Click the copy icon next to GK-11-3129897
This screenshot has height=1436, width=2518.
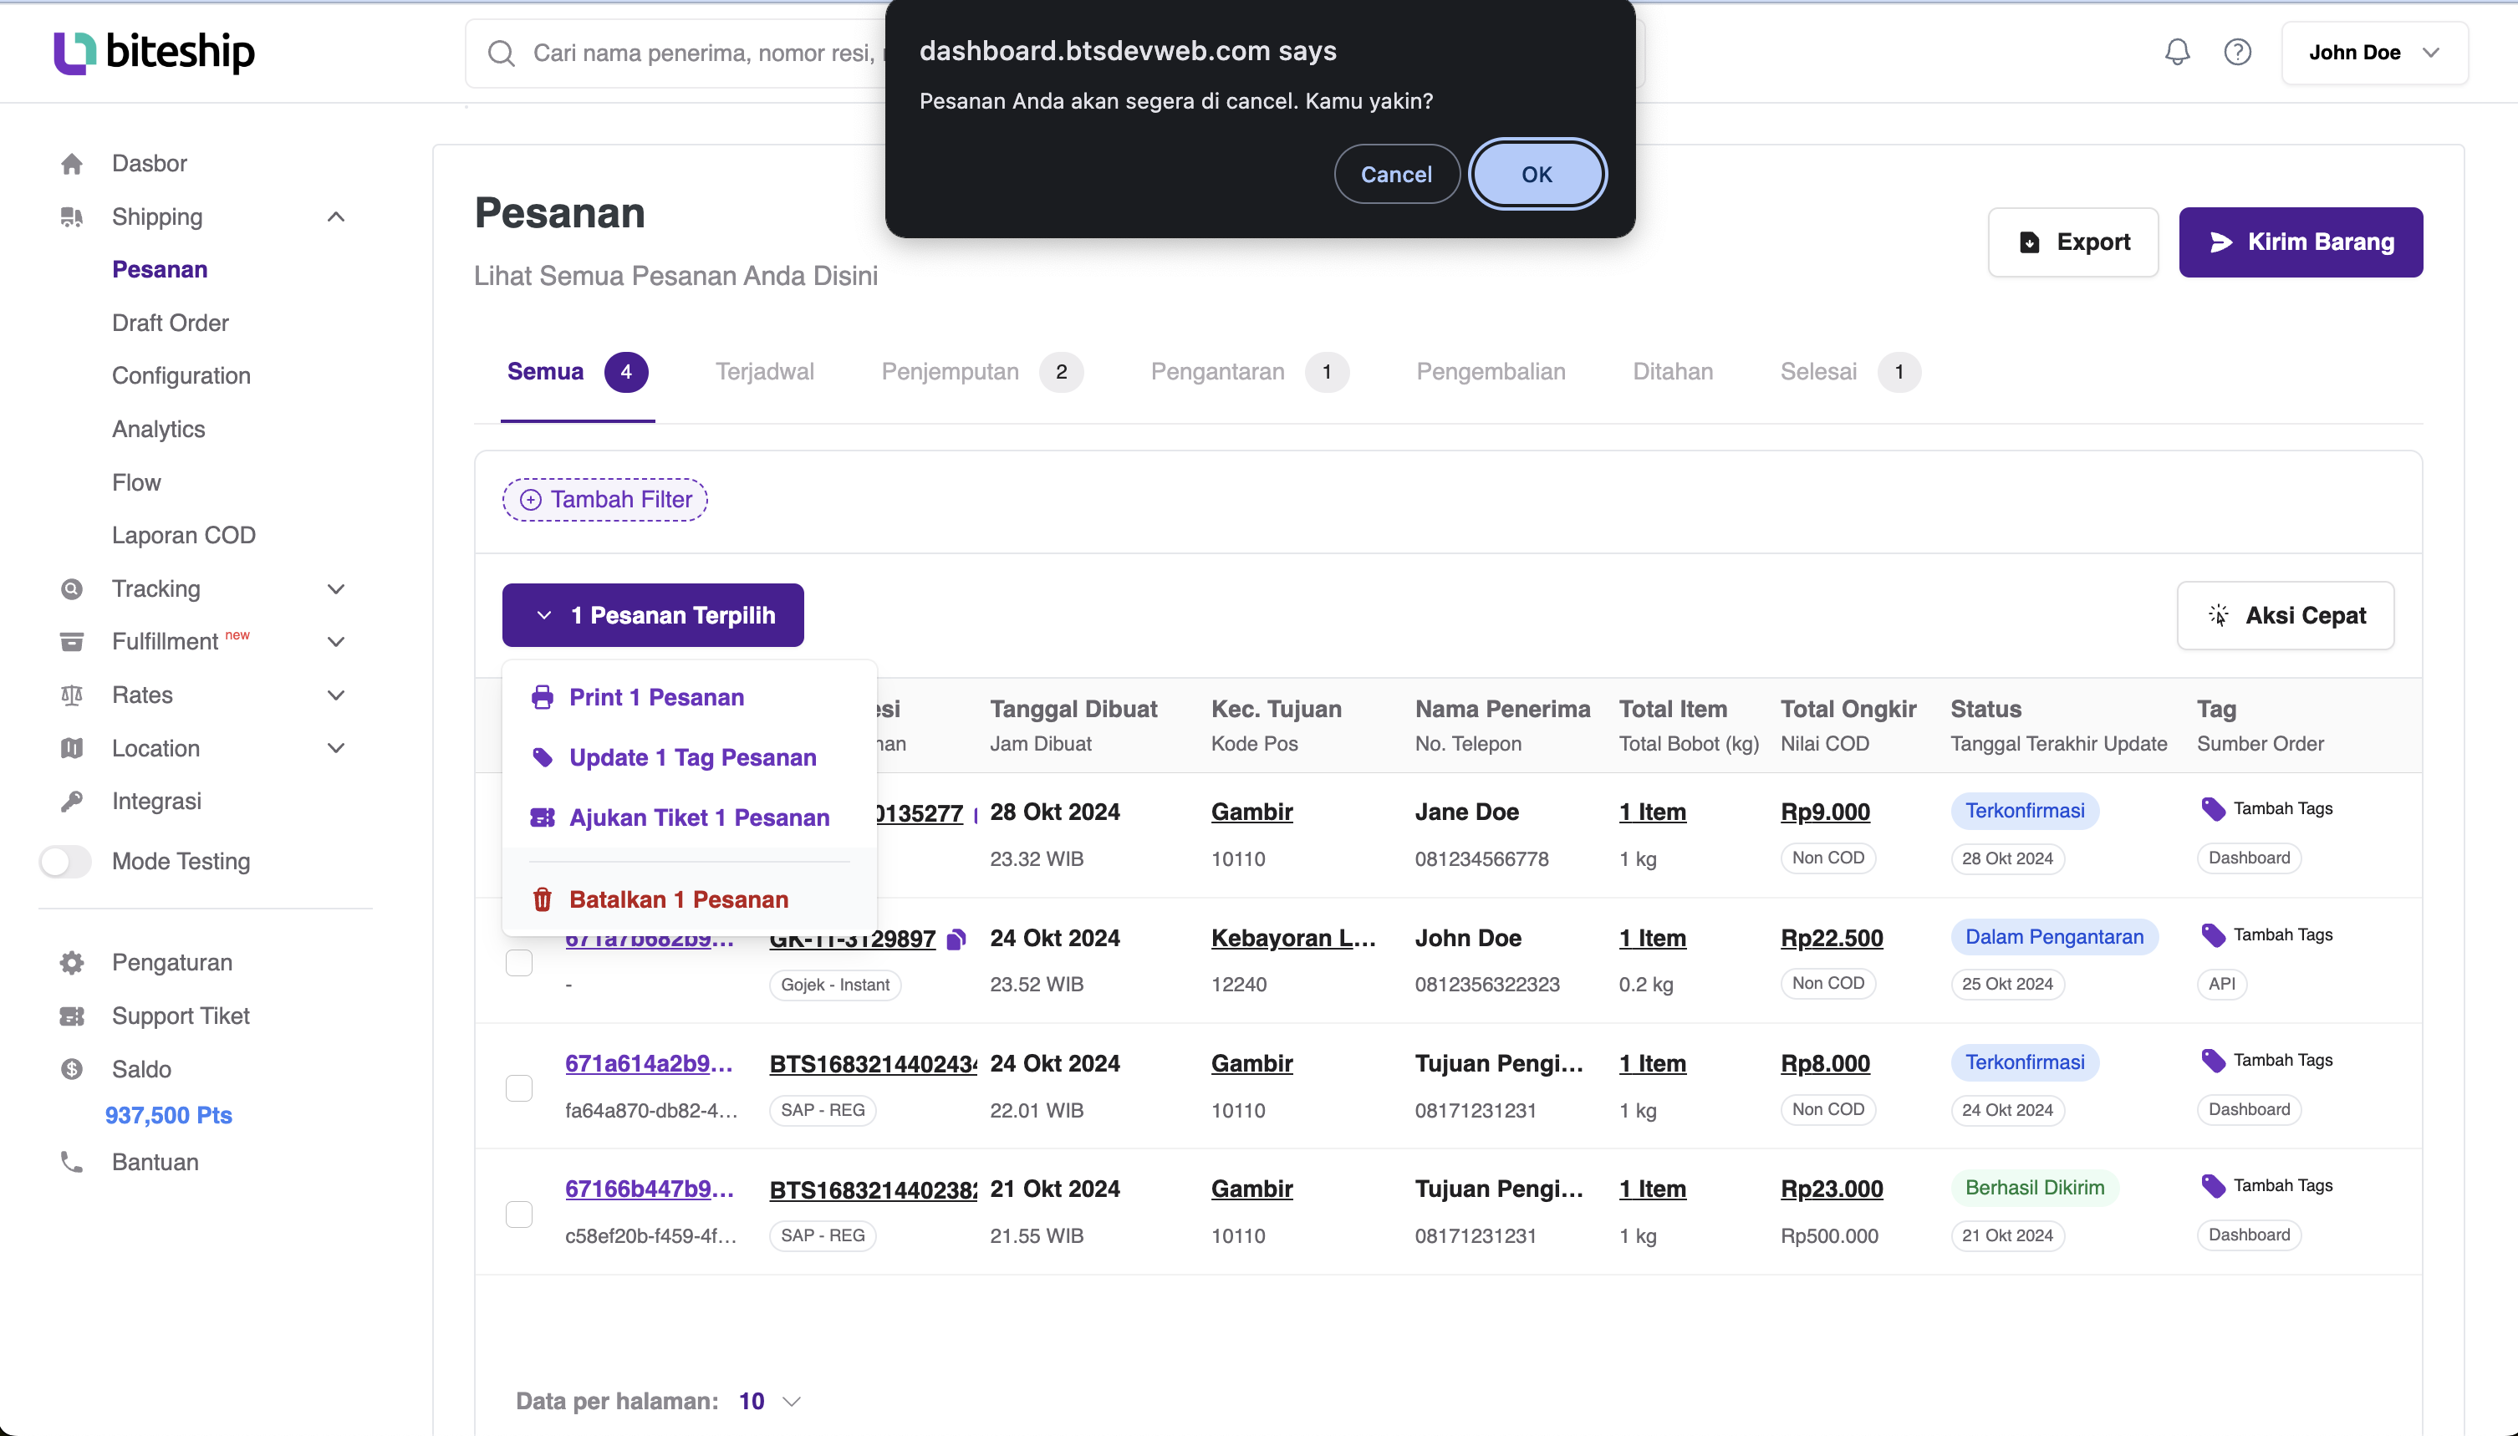point(955,939)
